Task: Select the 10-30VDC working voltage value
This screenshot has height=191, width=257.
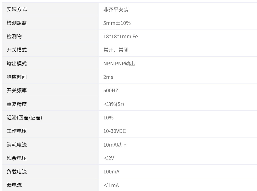Action: pos(114,131)
